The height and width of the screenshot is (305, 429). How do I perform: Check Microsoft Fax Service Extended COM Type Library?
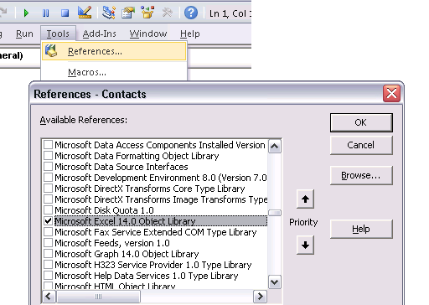point(49,232)
